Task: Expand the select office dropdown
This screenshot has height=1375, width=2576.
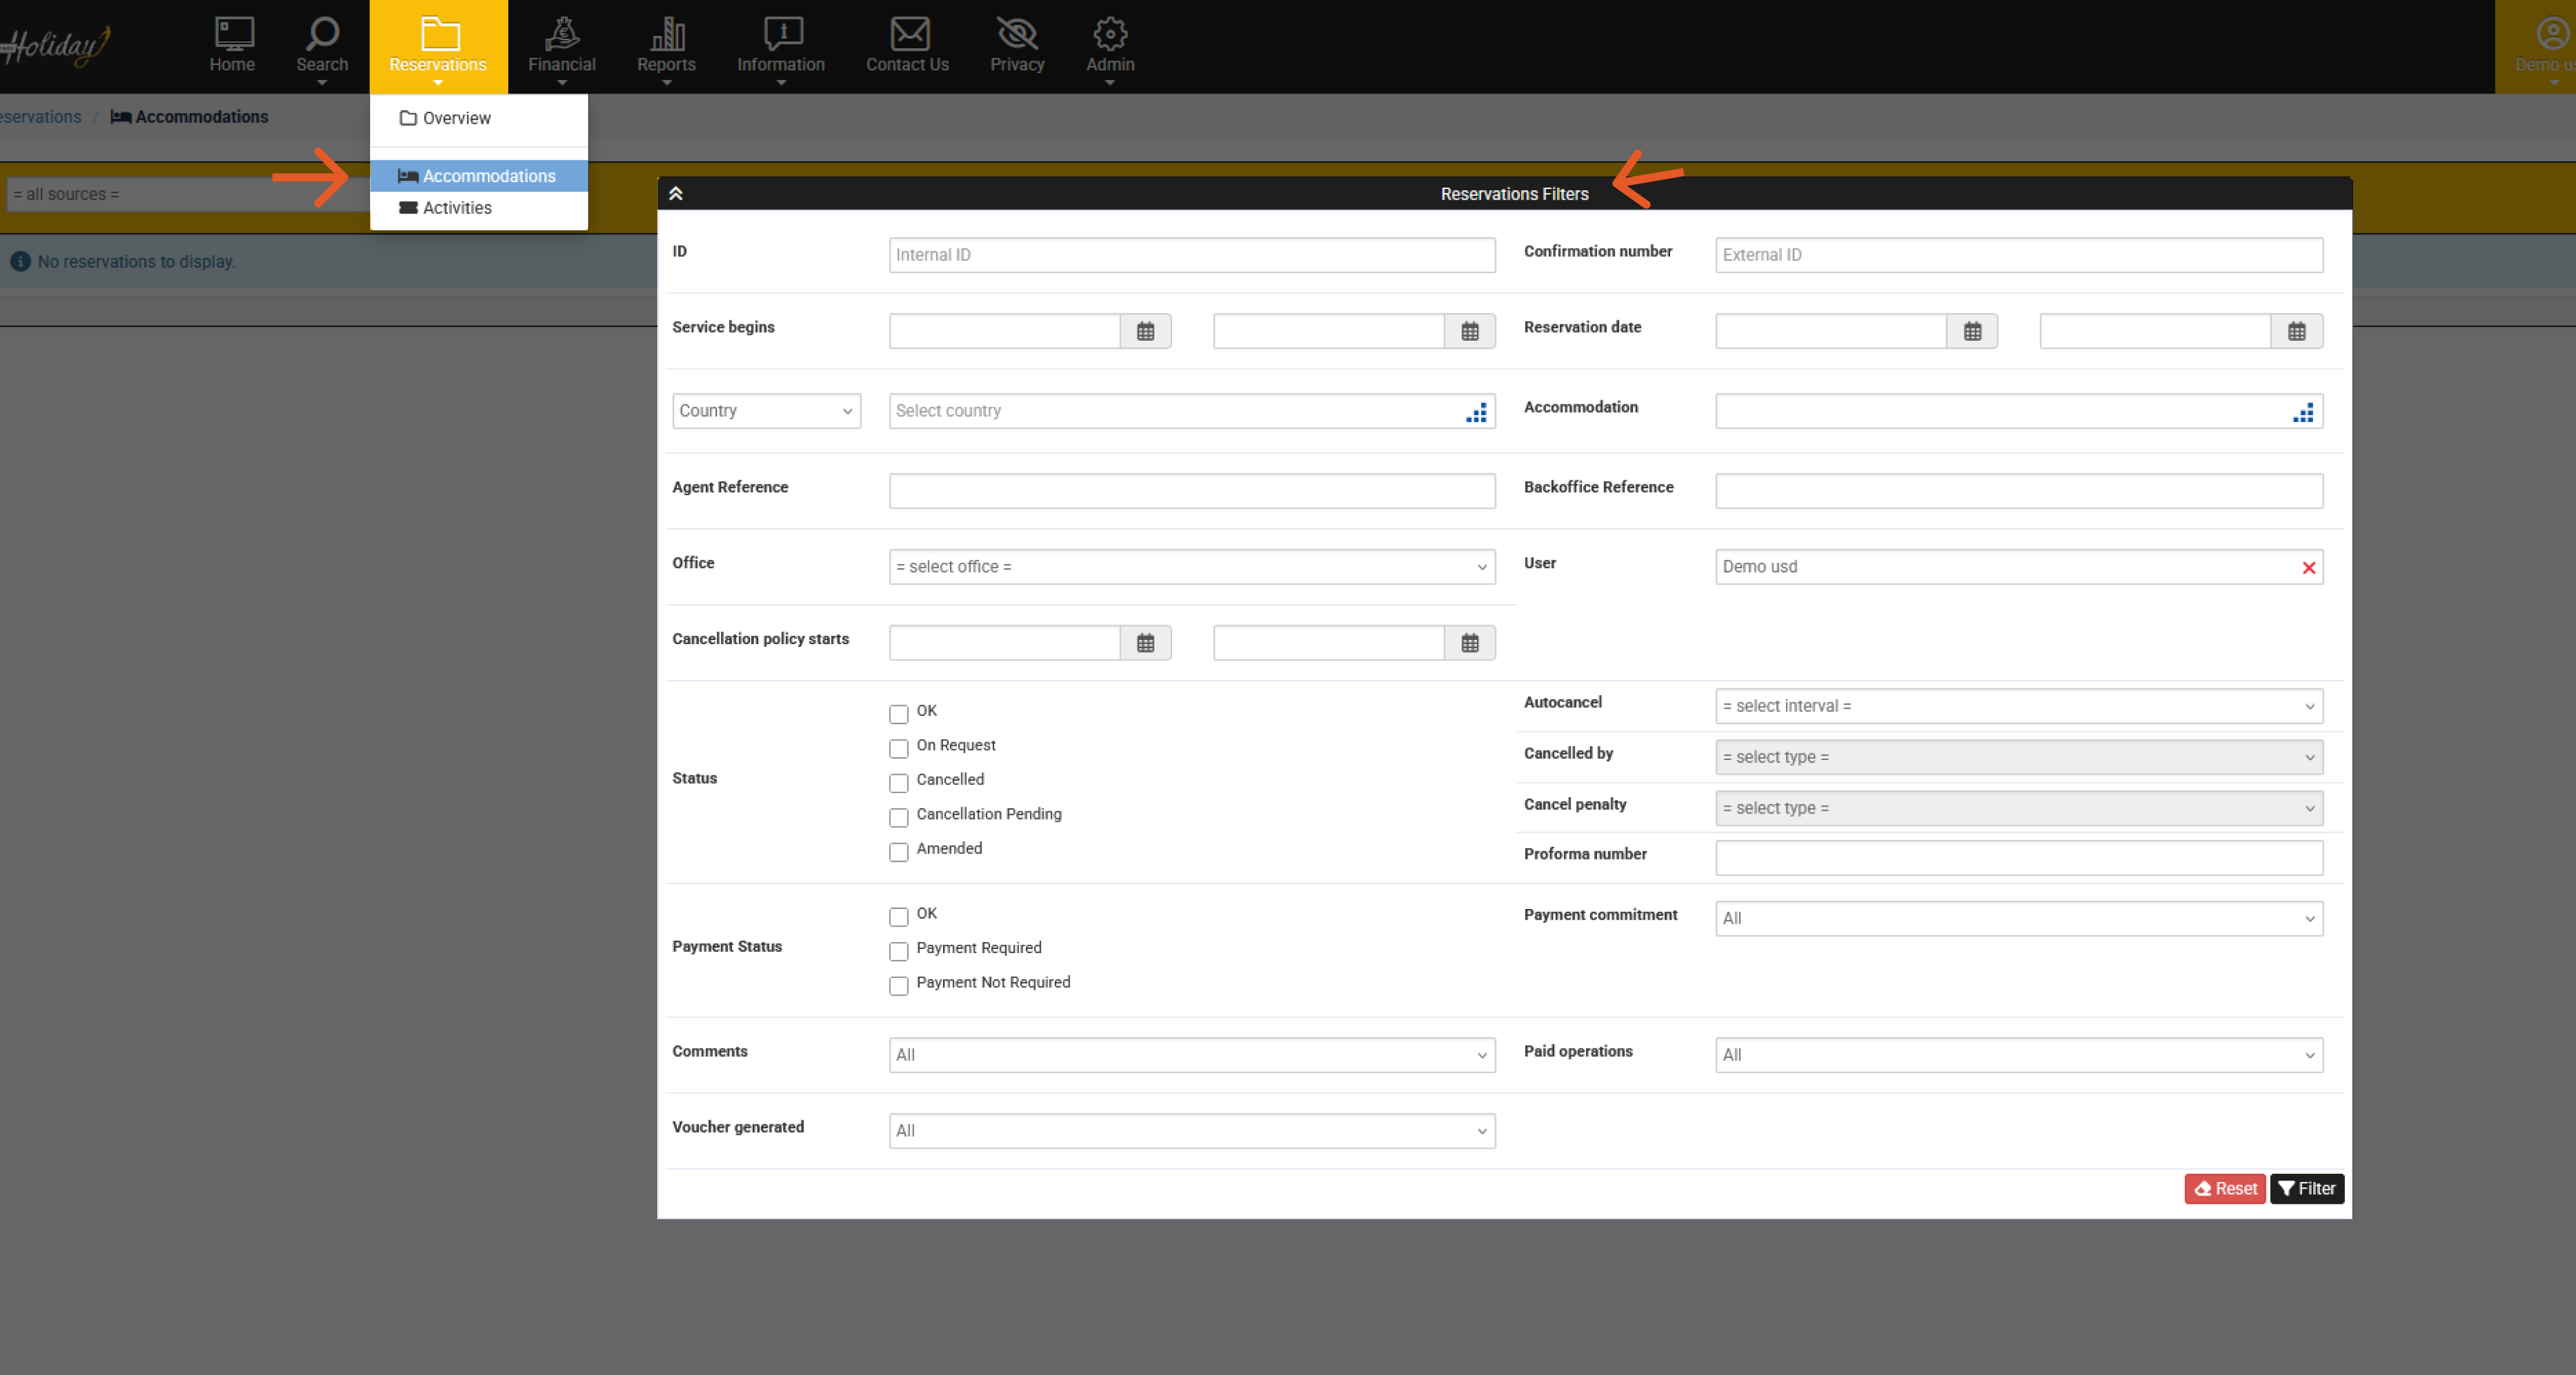Action: pos(1191,567)
